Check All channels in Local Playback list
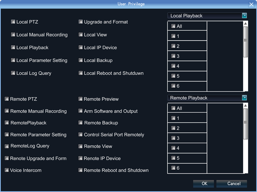257x192 pixels. [x=173, y=26]
